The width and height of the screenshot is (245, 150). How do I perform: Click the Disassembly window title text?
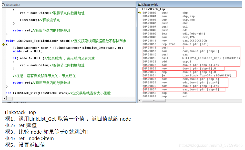click(x=150, y=5)
